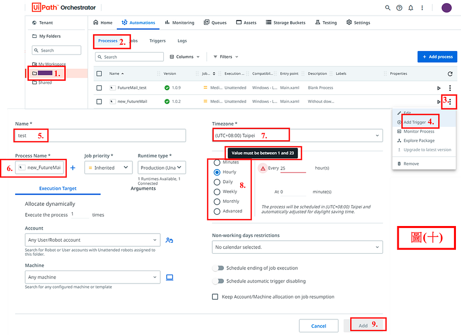Open the Monitoring tab
The width and height of the screenshot is (461, 335).
(179, 23)
